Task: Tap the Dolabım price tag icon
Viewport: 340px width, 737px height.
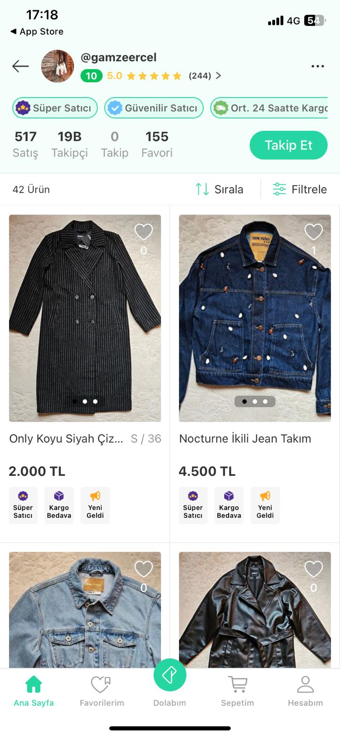Action: point(170,675)
